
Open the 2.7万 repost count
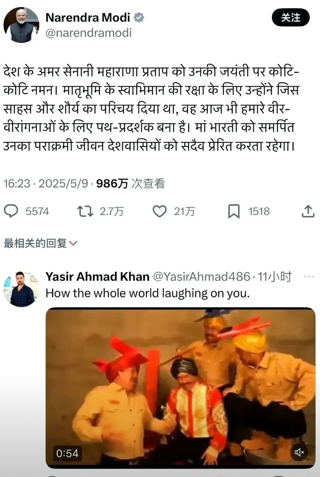[112, 211]
